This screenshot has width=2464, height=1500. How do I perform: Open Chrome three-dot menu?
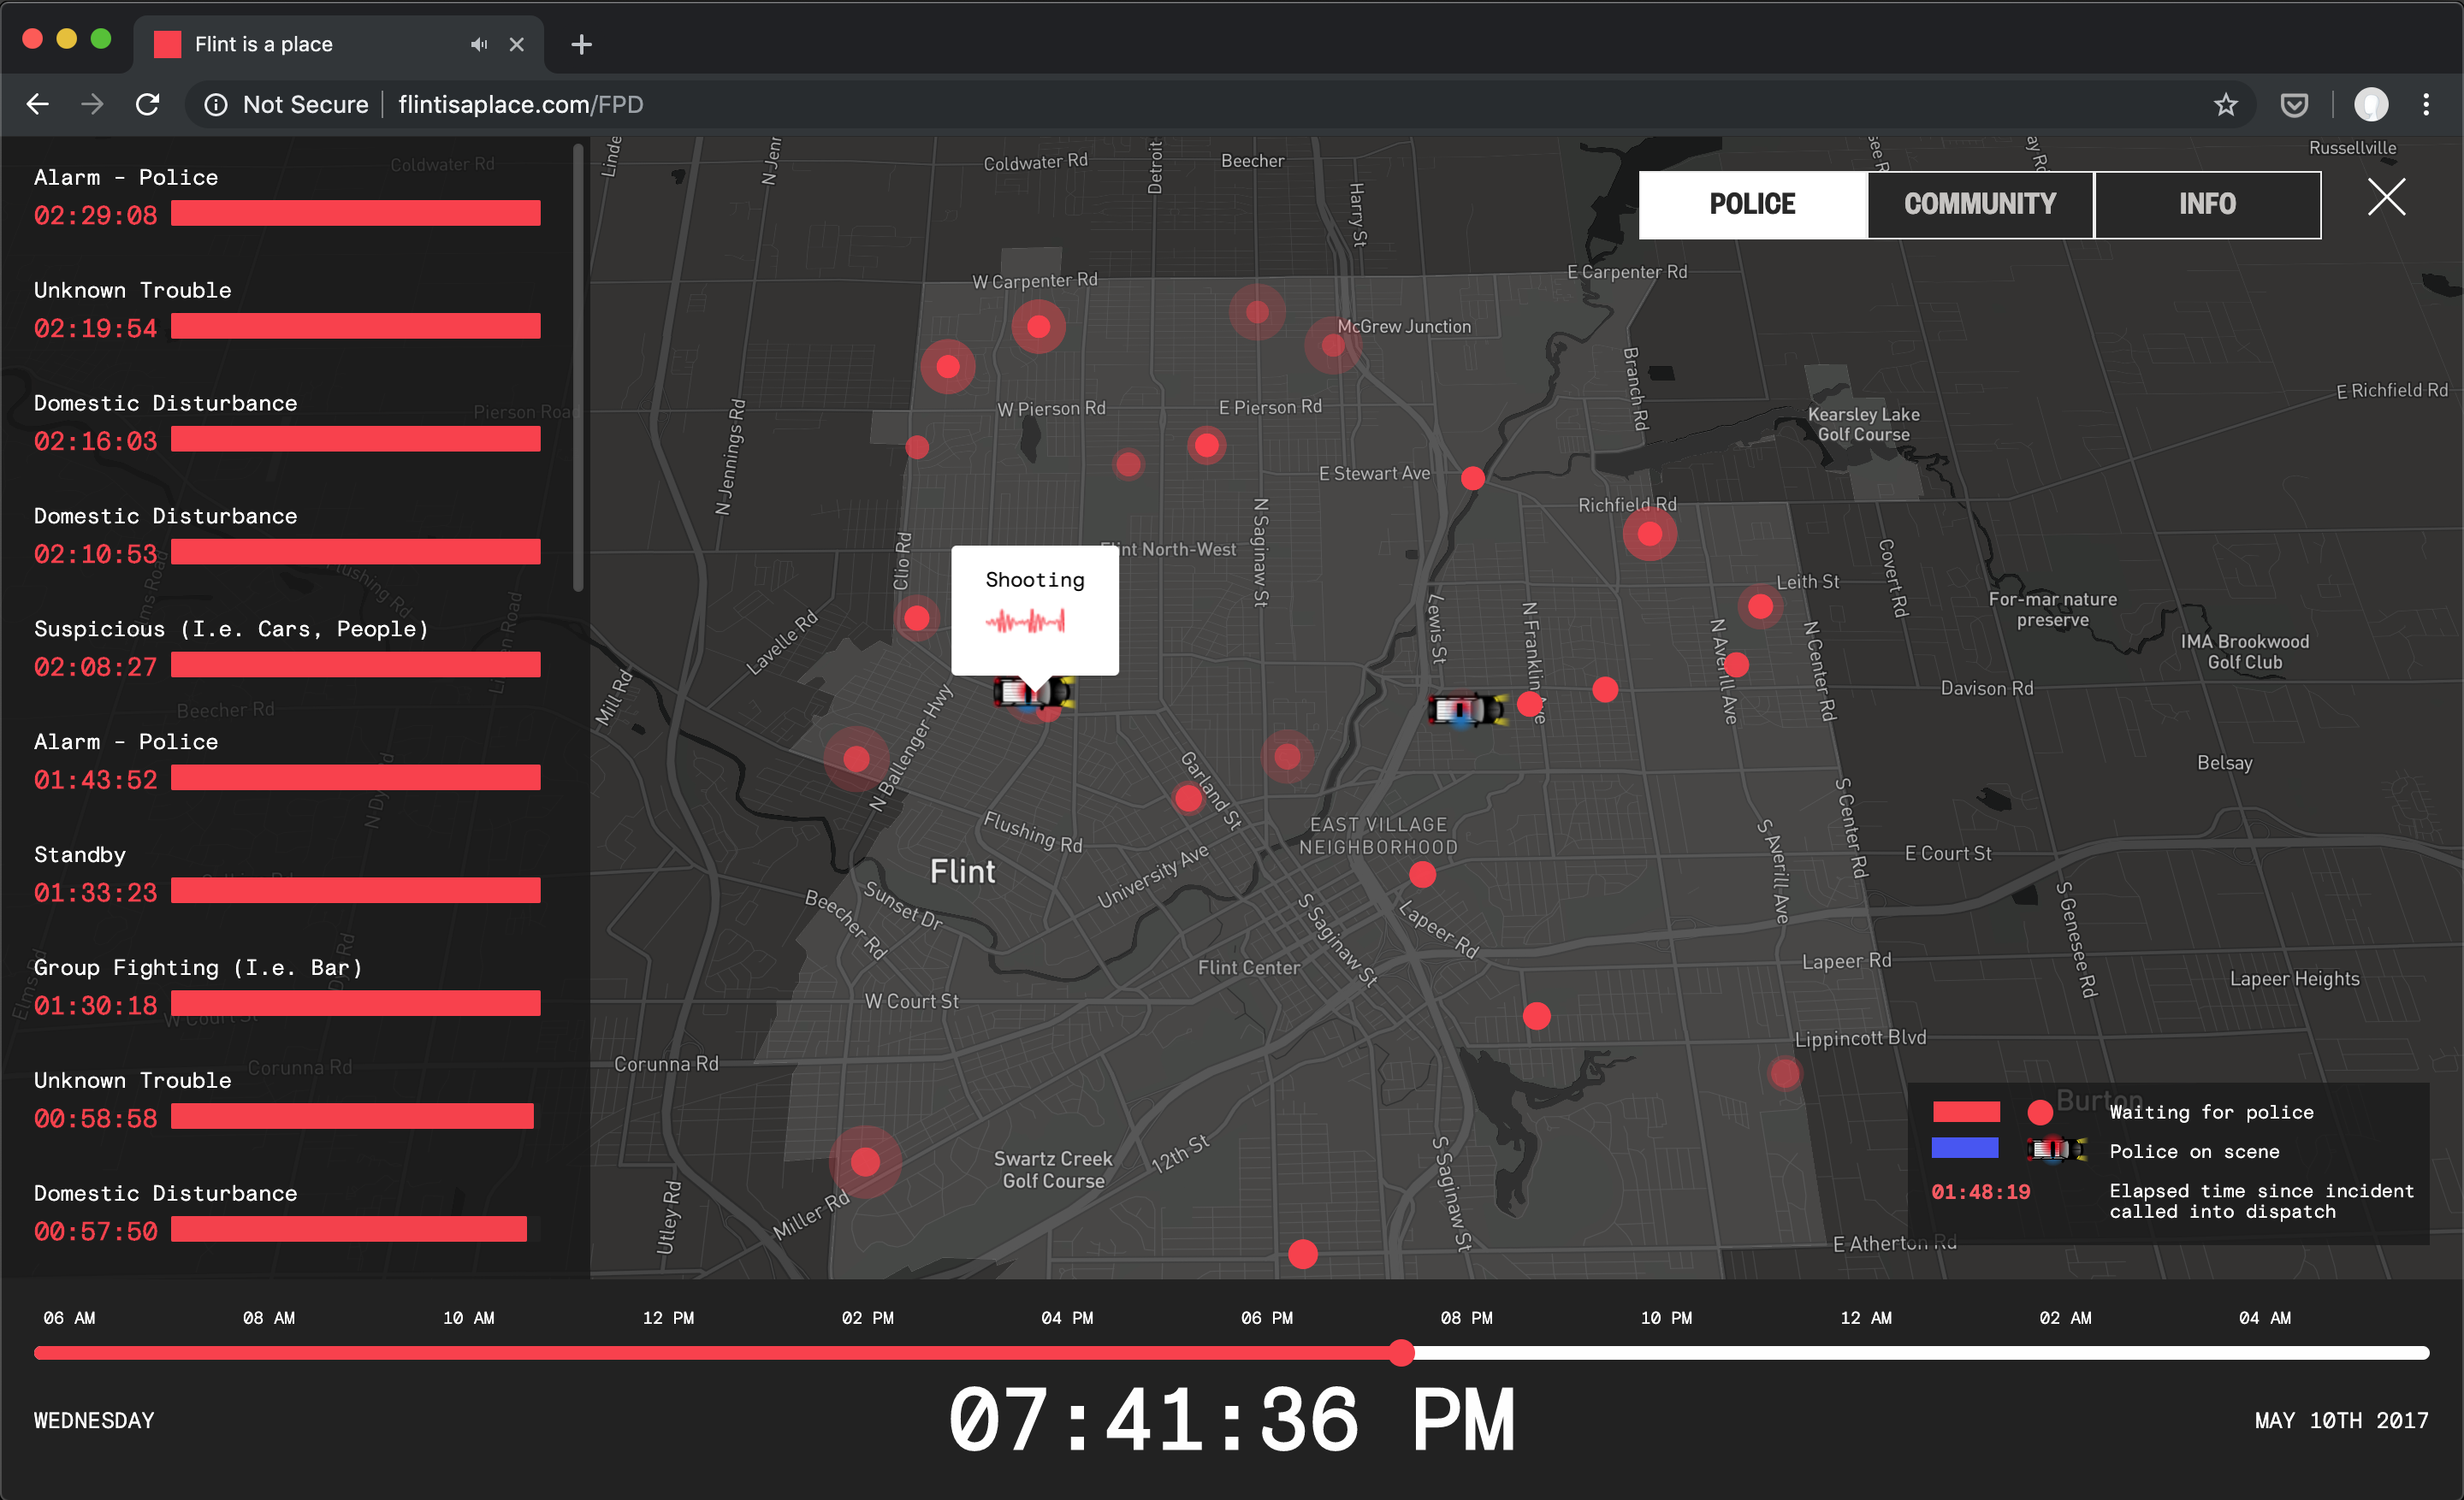click(2426, 105)
